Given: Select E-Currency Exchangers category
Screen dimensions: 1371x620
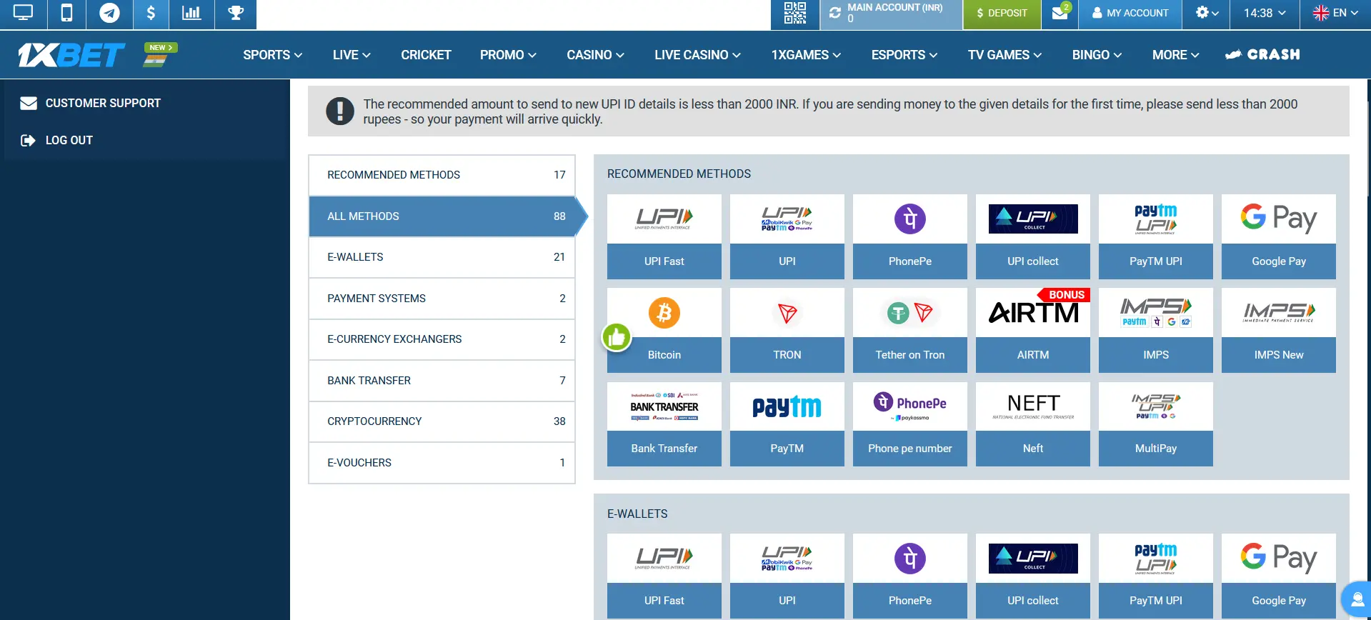Looking at the screenshot, I should click(x=442, y=339).
